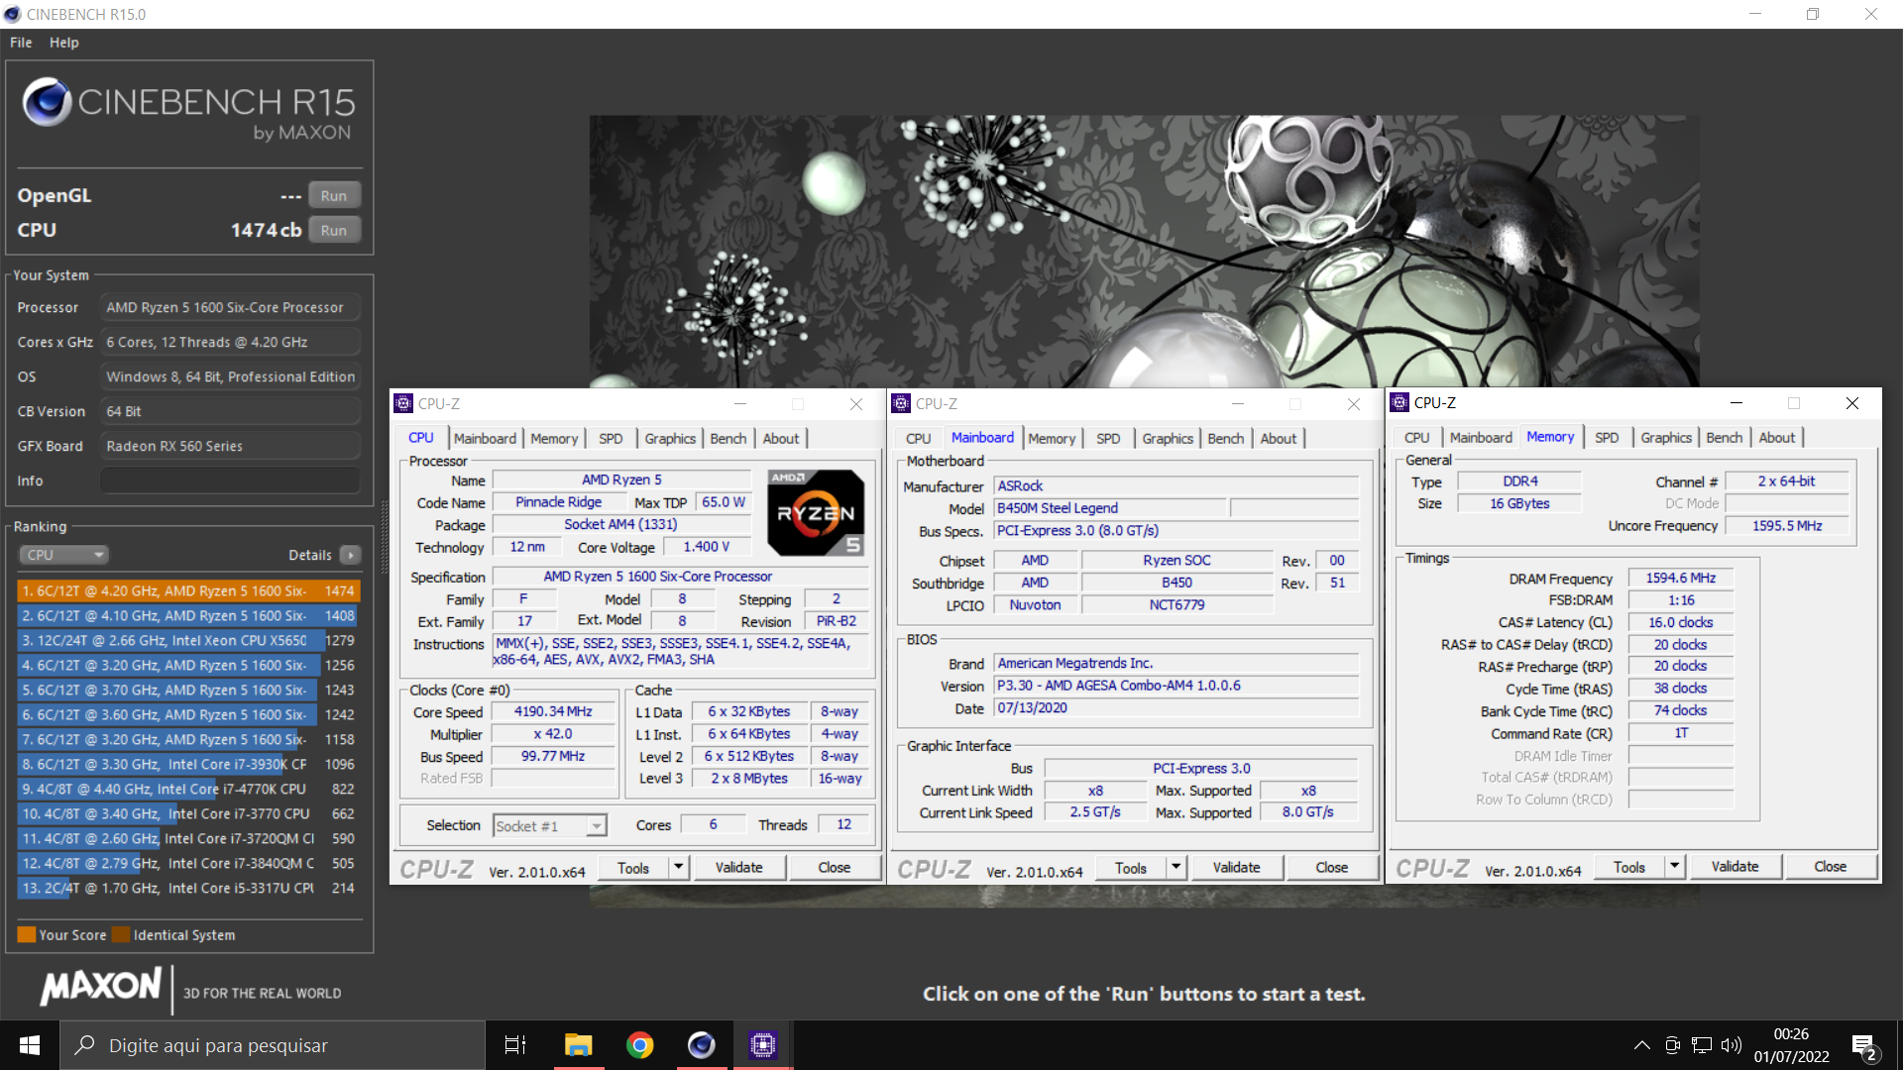The image size is (1903, 1070).
Task: Expand Tools arrow in Memory window
Action: (x=1674, y=866)
